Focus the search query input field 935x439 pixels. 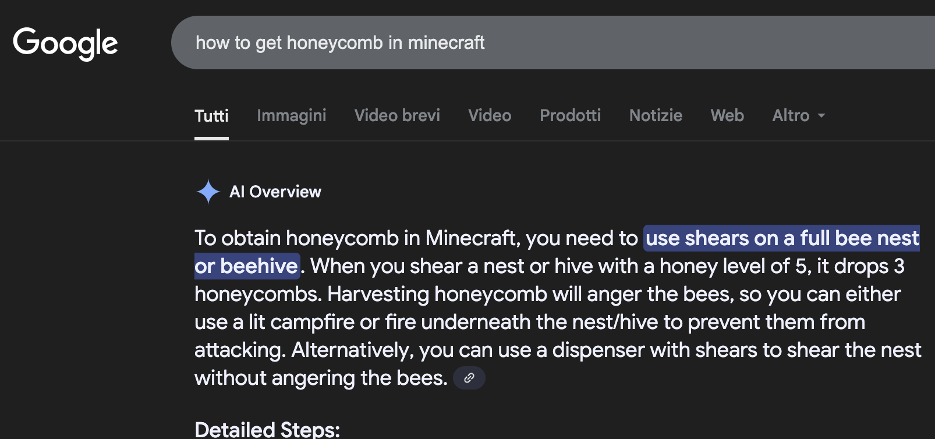click(524, 43)
